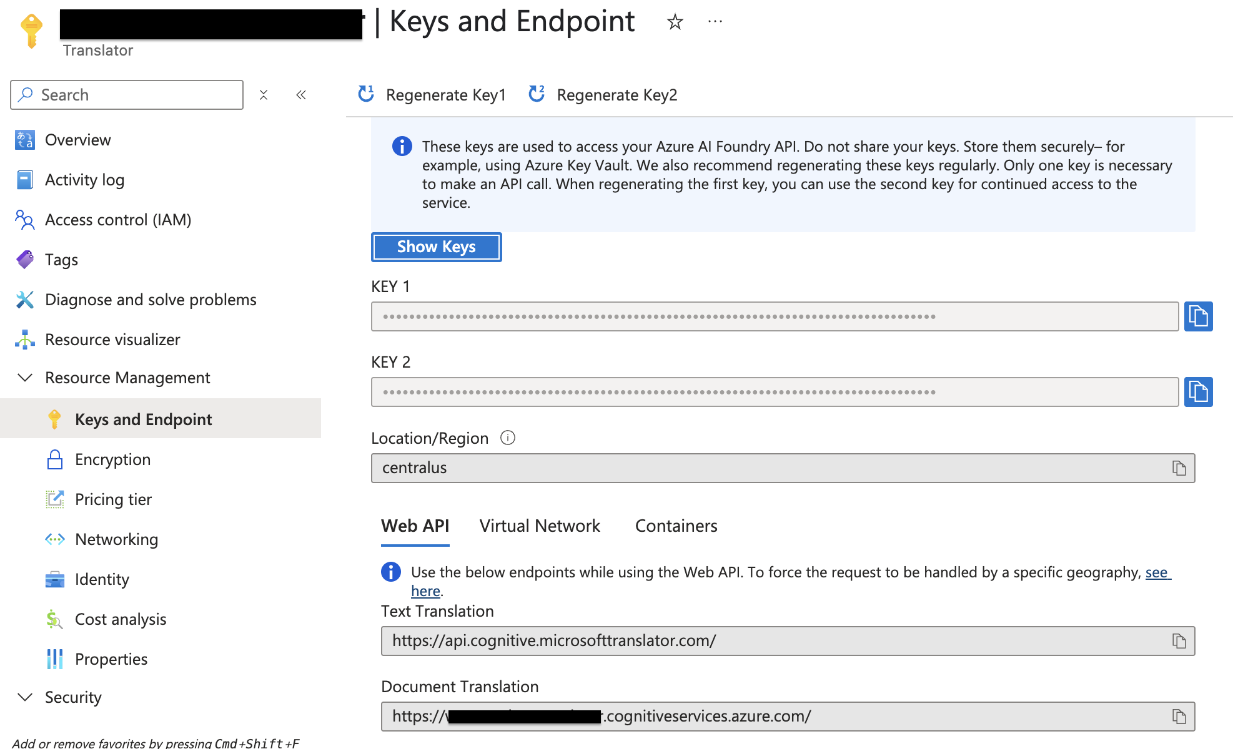Viewport: 1233px width, 749px height.
Task: Click the large key resource icon in header
Action: (x=31, y=31)
